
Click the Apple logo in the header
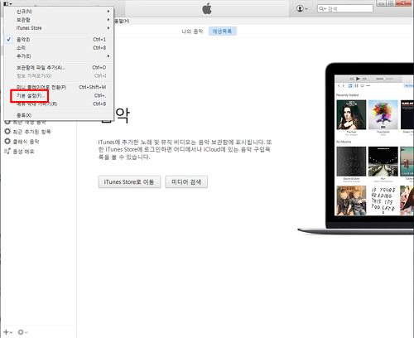point(207,8)
